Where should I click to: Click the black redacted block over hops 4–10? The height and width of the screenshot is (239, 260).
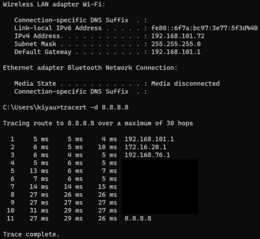pyautogui.click(x=160, y=186)
